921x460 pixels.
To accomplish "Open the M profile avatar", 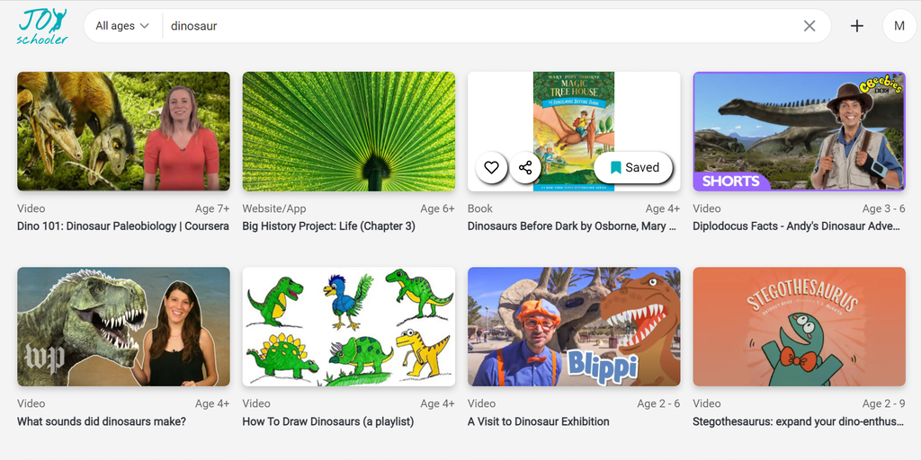I will pos(899,26).
